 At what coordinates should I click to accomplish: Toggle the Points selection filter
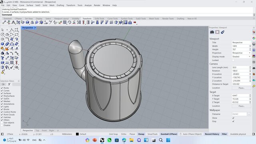[x=2, y=88]
